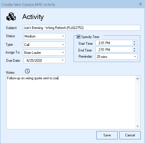Open the Reminder dropdown showing 25 mins

(x=116, y=56)
